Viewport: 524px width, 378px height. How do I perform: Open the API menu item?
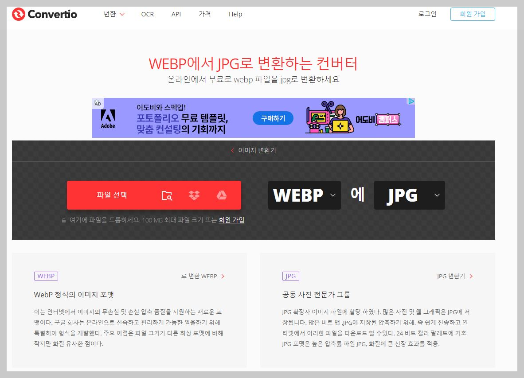pos(176,14)
